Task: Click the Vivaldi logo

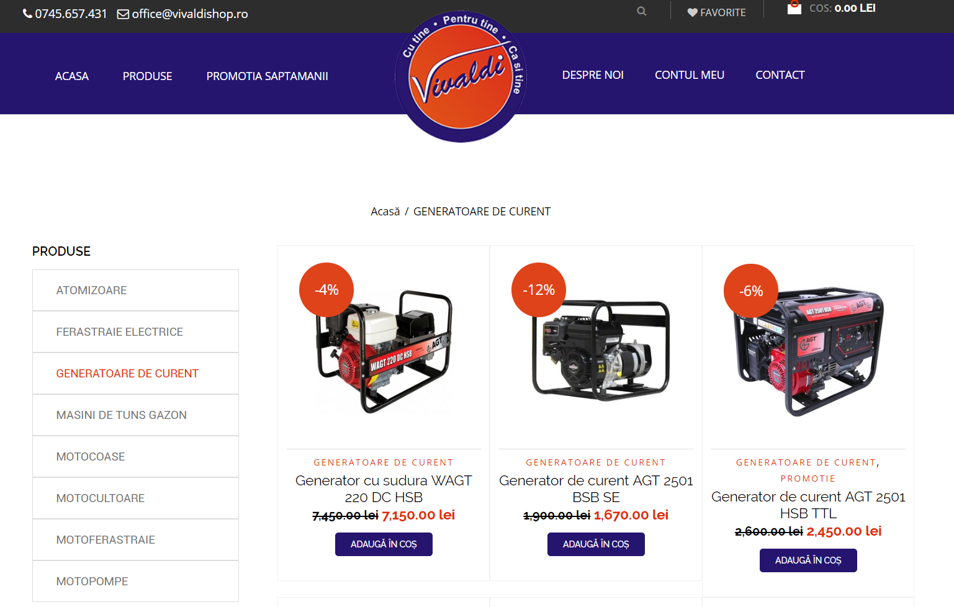Action: click(461, 76)
